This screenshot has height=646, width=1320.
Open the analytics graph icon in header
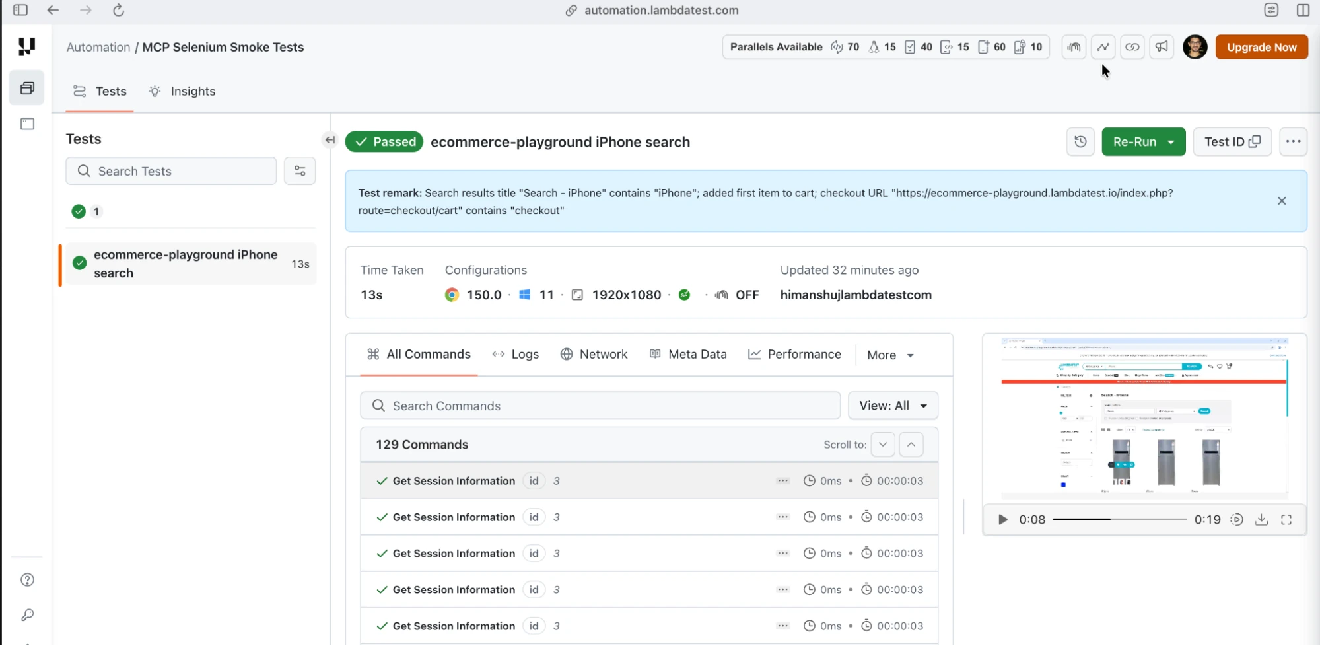click(x=1103, y=47)
